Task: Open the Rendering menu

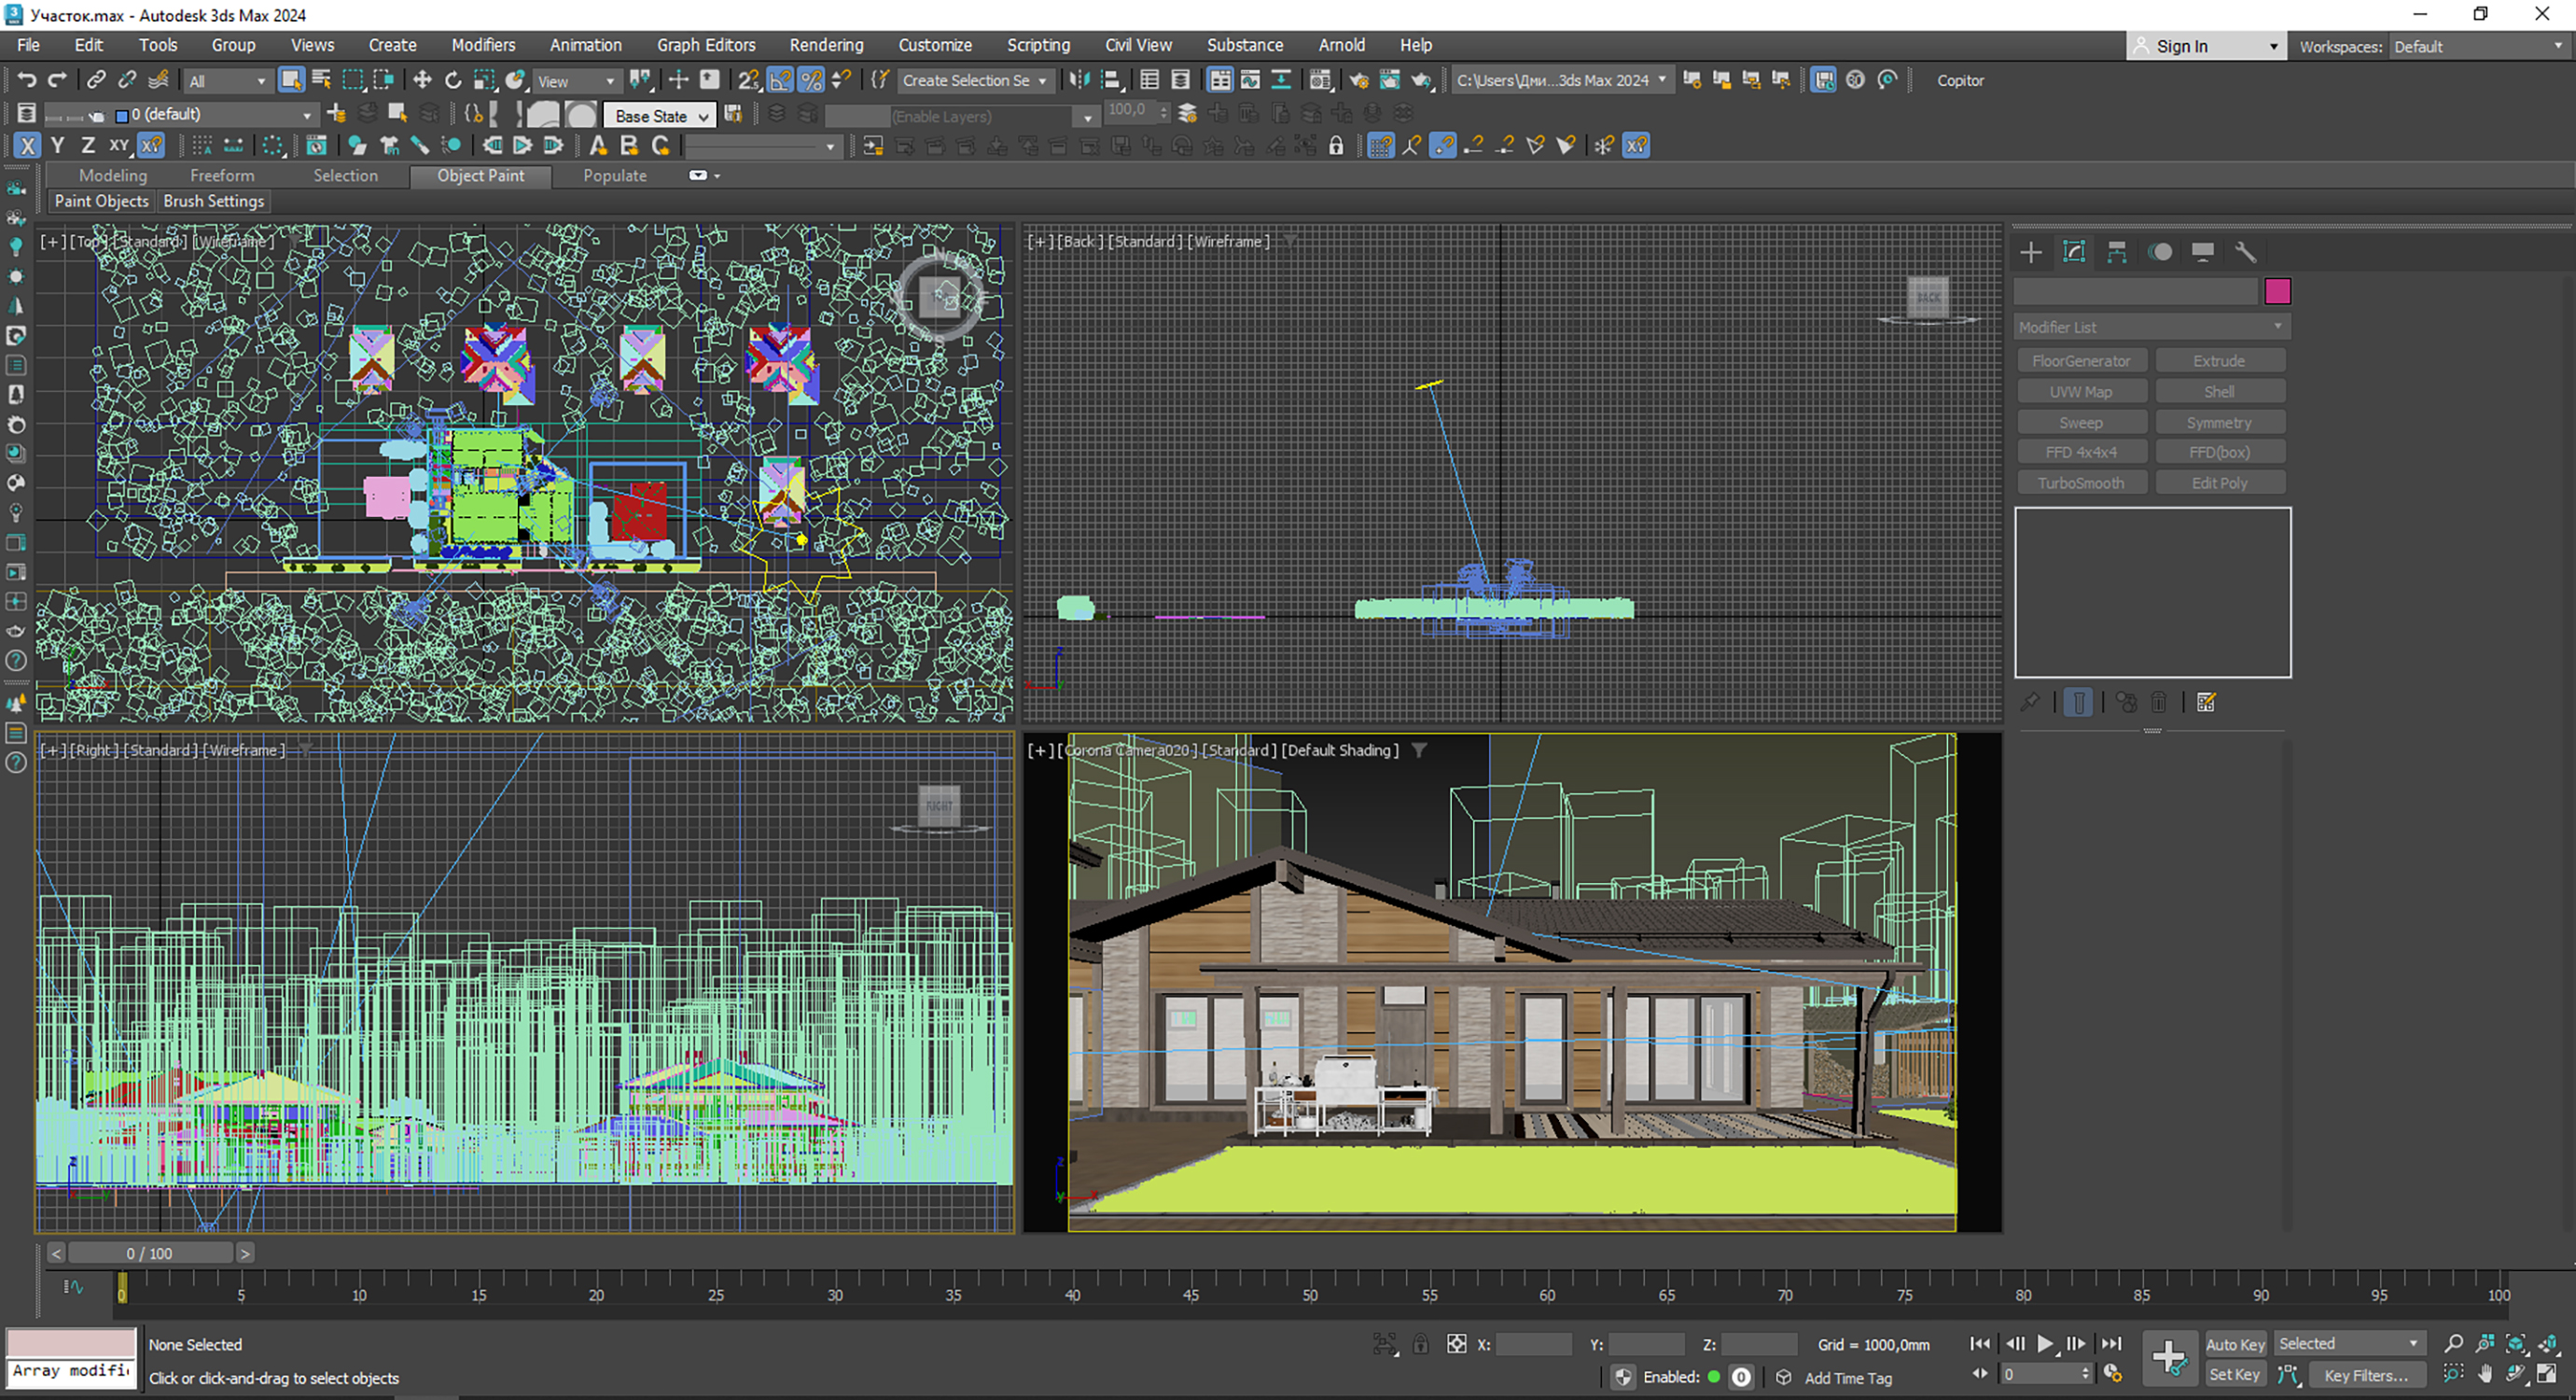Action: point(826,45)
